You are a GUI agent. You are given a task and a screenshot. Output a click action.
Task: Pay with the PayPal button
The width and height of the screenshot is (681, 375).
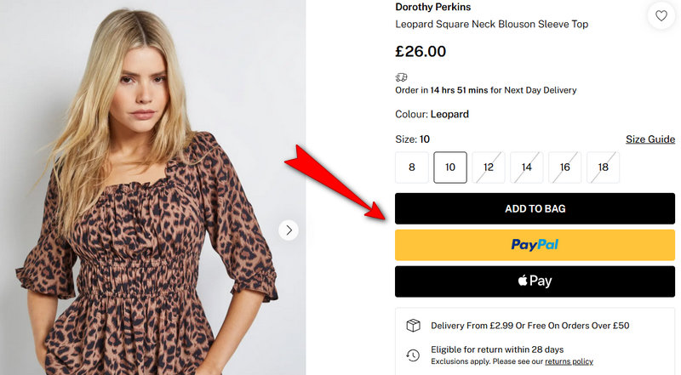[x=535, y=245]
